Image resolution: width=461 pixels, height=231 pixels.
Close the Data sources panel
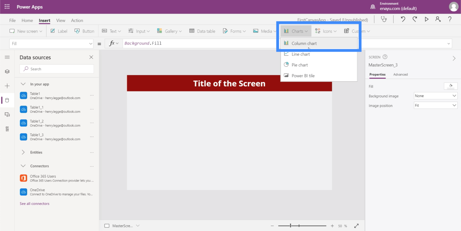pyautogui.click(x=91, y=57)
